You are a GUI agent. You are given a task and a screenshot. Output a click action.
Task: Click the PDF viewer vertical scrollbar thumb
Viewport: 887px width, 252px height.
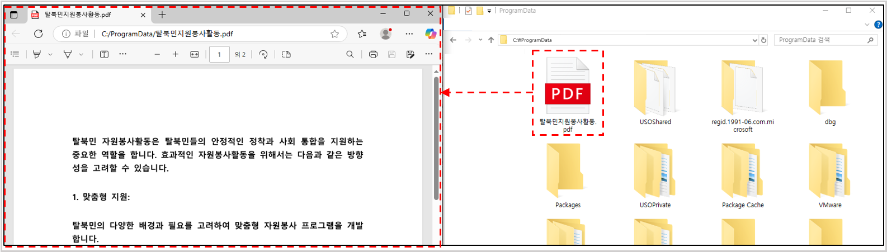click(436, 138)
